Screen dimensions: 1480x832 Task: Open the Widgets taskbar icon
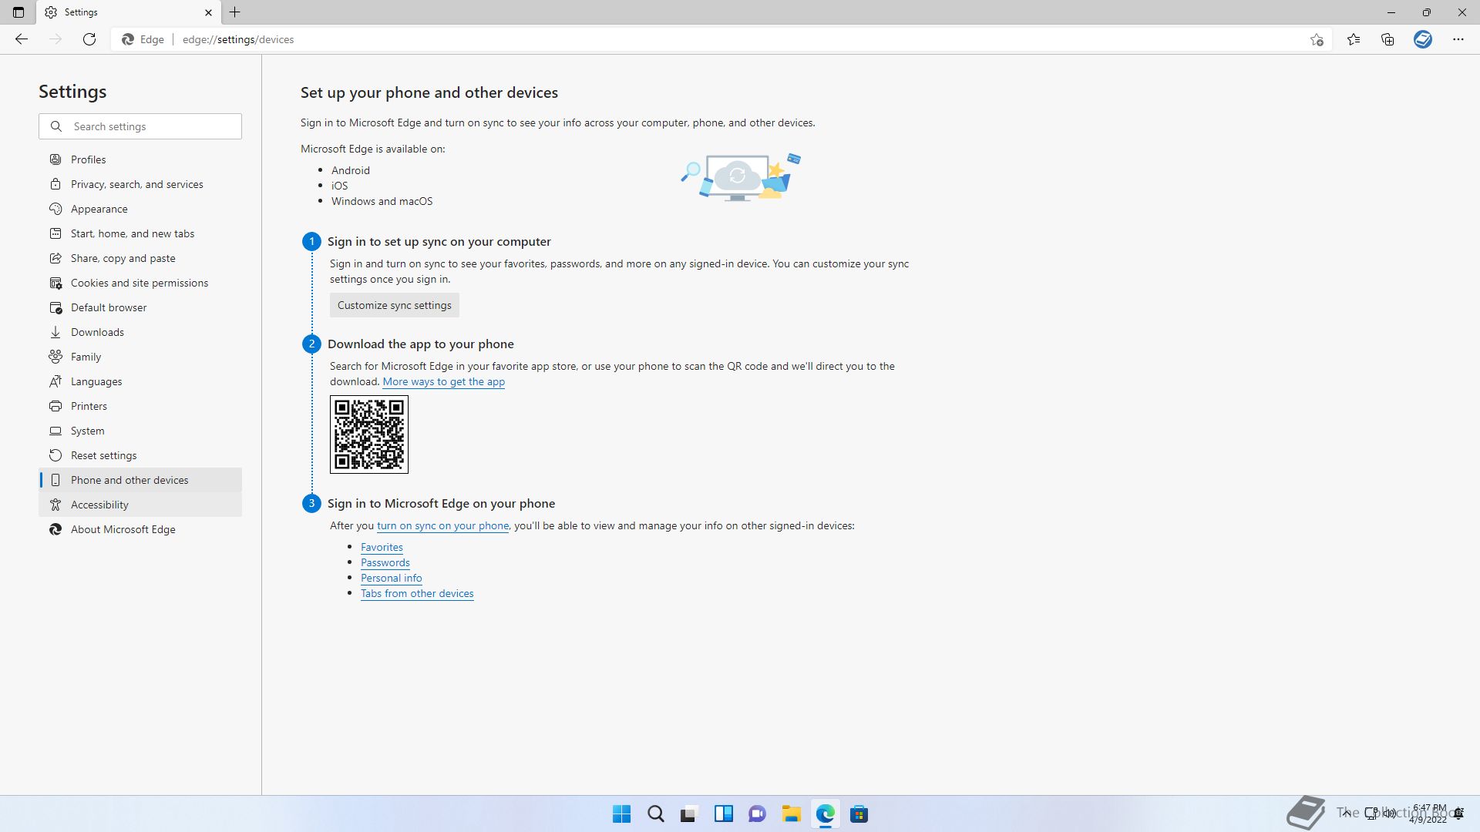pos(724,814)
